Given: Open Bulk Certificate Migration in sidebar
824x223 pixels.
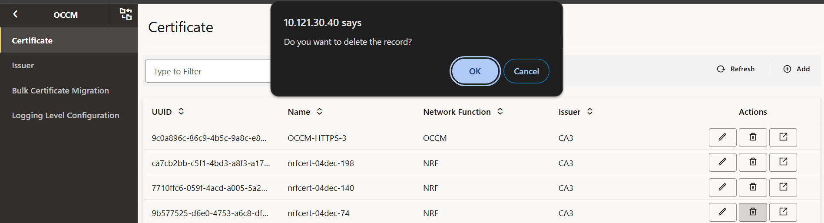Looking at the screenshot, I should point(60,91).
